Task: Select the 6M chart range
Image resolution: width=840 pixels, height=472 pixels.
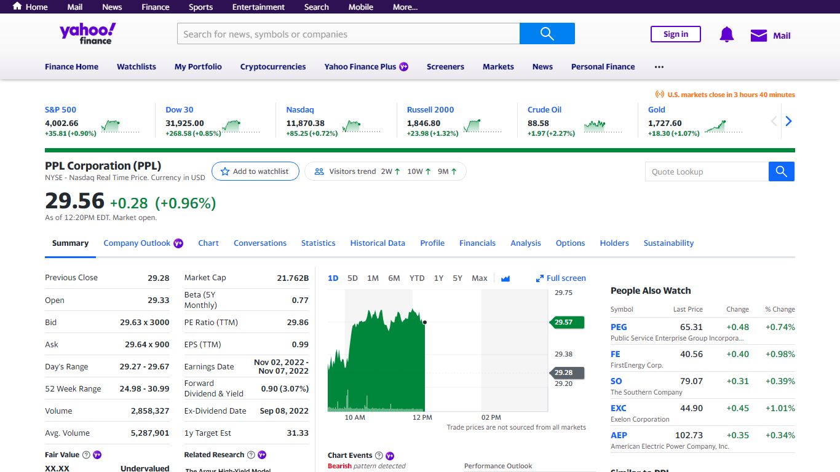Action: (394, 278)
